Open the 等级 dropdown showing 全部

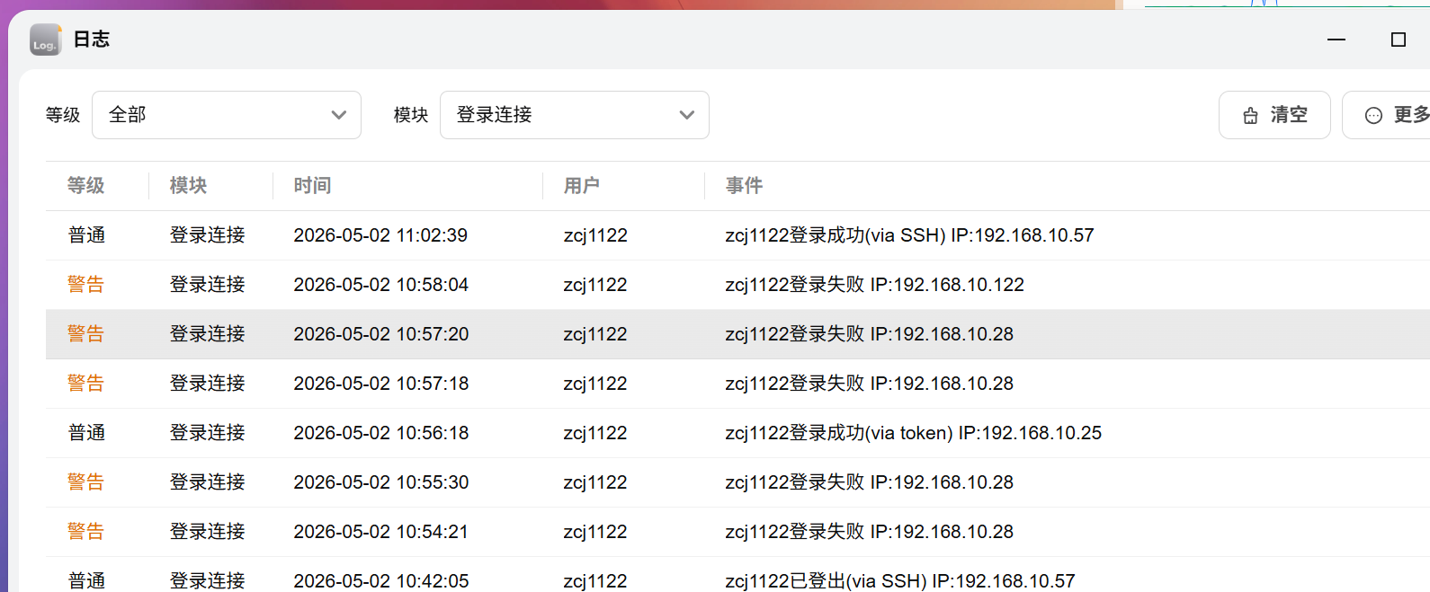click(x=227, y=115)
